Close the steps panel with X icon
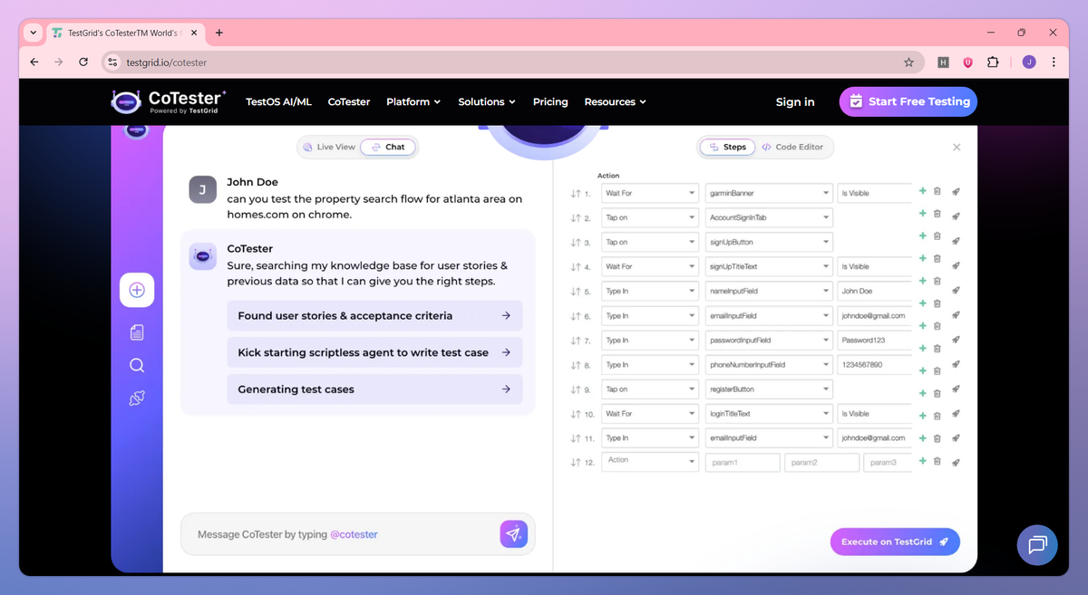 pos(957,147)
